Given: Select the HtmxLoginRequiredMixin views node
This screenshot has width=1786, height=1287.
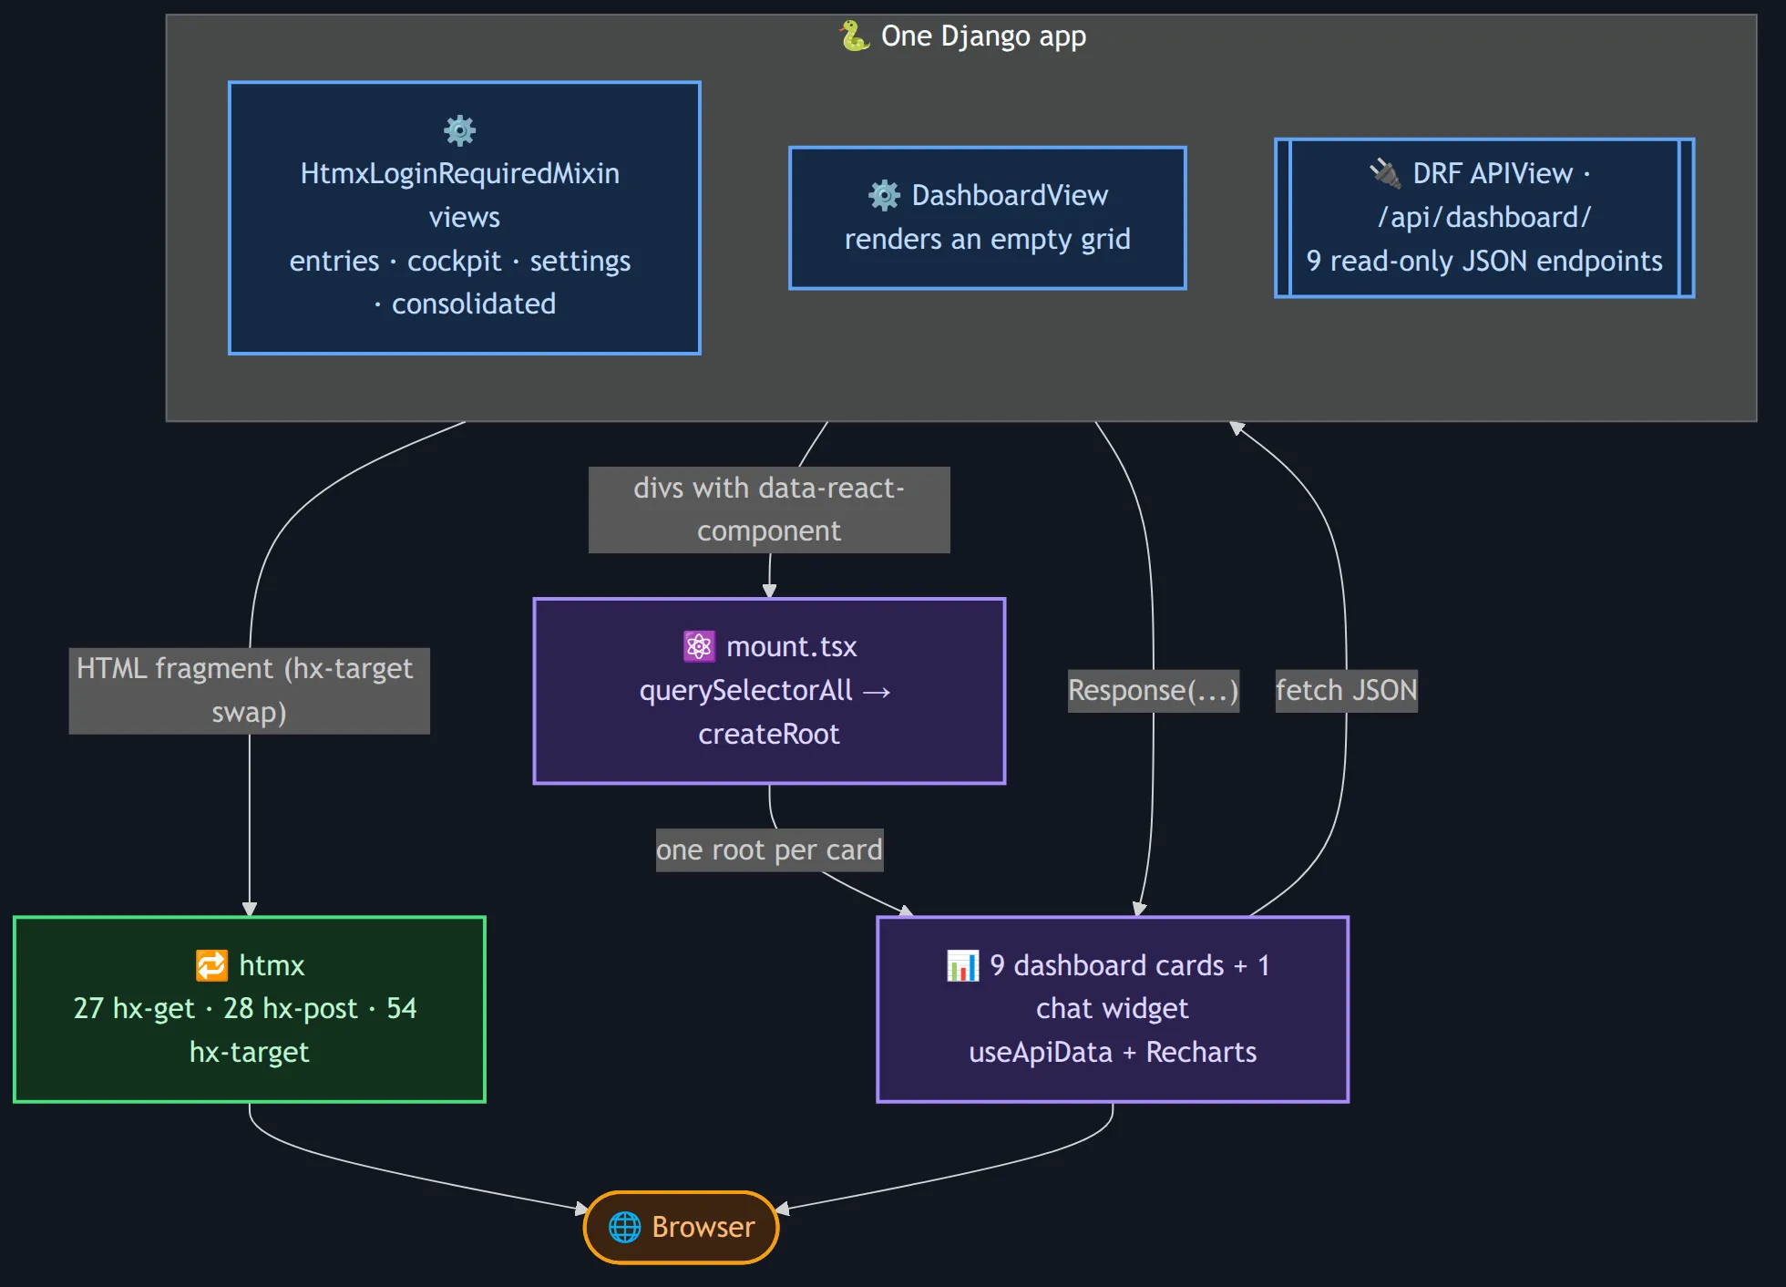Looking at the screenshot, I should click(x=465, y=218).
